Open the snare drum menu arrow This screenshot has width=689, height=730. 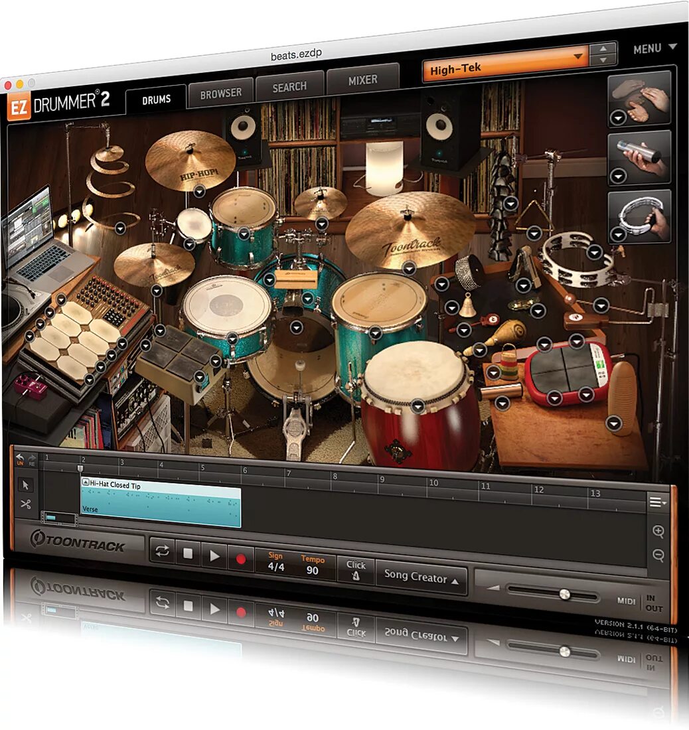tap(232, 338)
